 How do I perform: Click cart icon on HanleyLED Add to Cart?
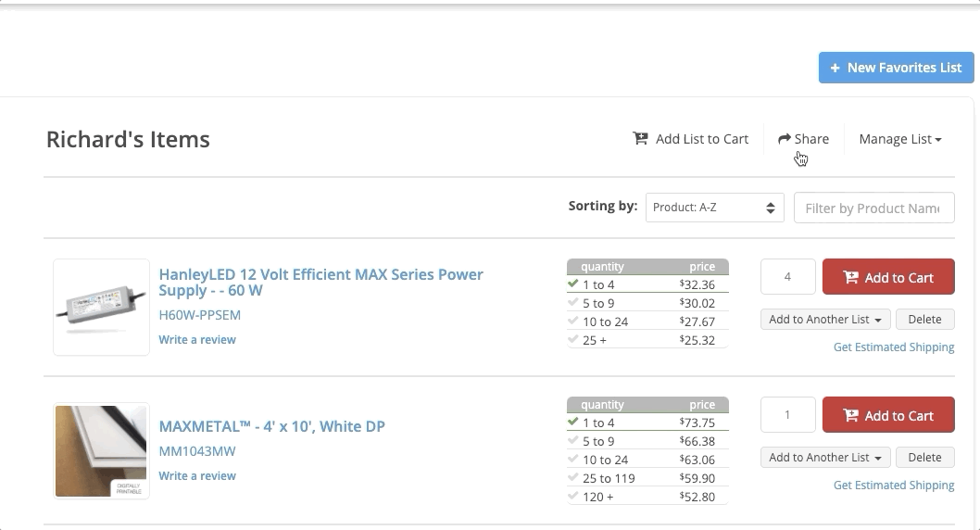coord(851,278)
